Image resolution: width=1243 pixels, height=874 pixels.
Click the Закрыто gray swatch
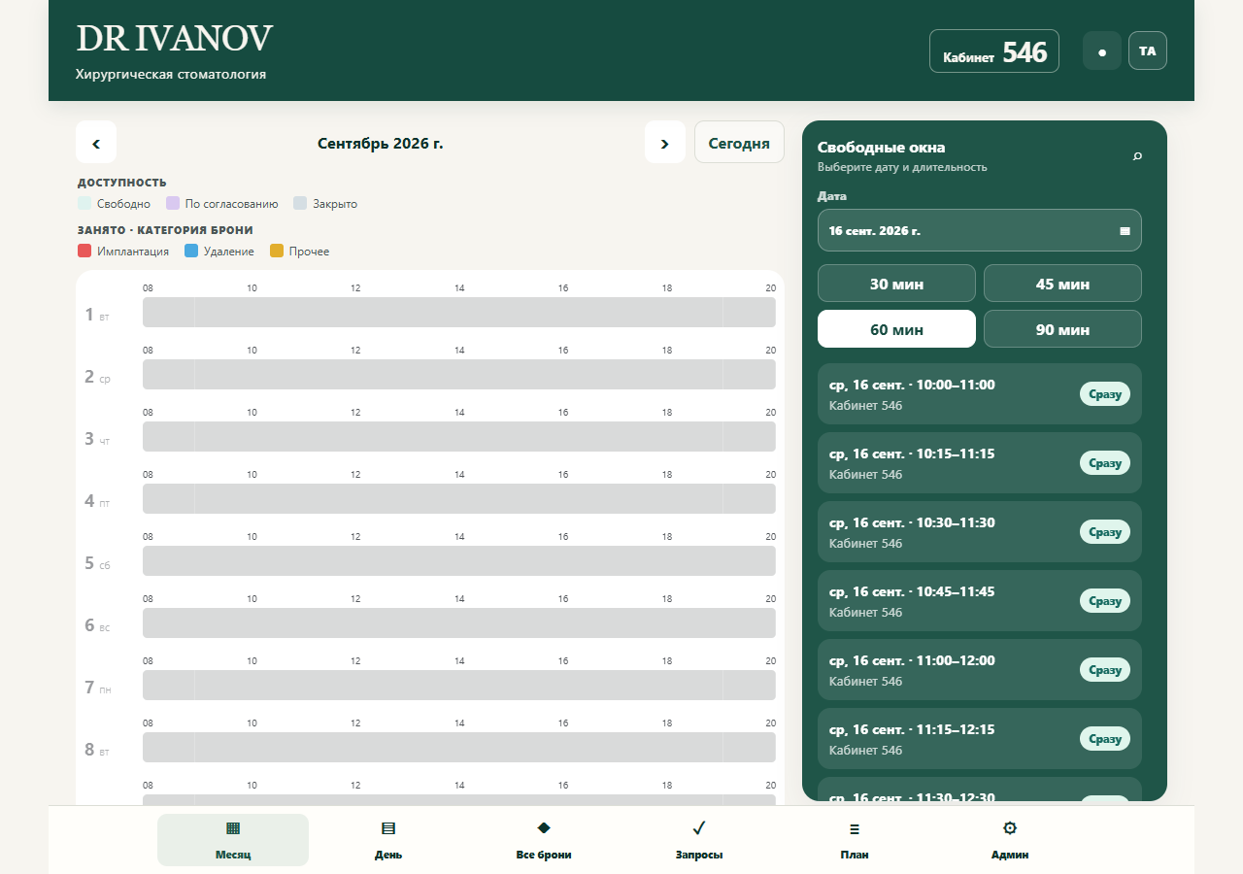(x=300, y=204)
